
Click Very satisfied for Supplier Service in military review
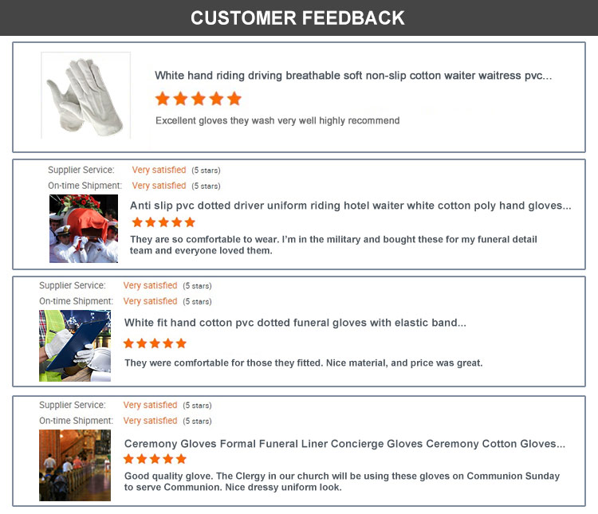159,170
